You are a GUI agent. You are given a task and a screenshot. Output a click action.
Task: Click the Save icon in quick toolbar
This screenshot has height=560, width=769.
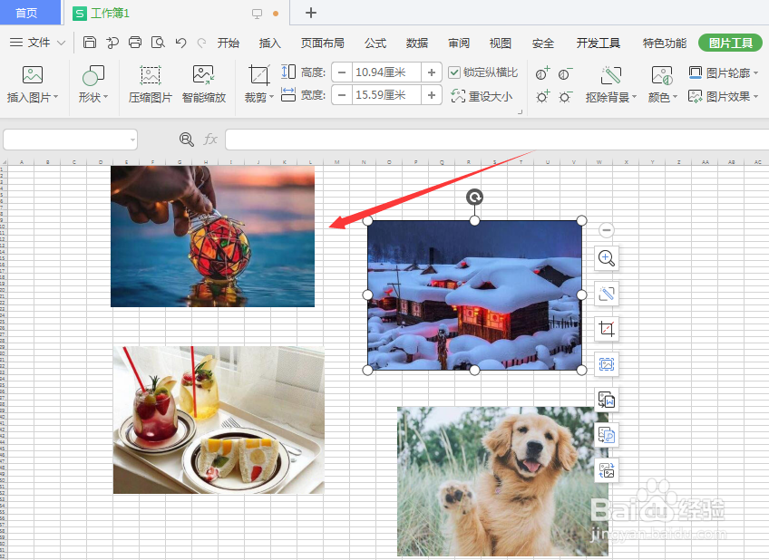pyautogui.click(x=89, y=43)
